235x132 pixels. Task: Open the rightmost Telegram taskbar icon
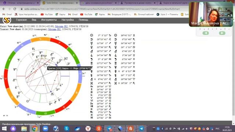click(141, 129)
